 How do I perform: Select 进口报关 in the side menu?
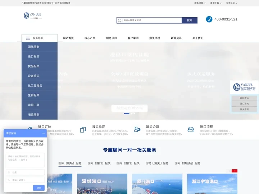click(x=40, y=57)
